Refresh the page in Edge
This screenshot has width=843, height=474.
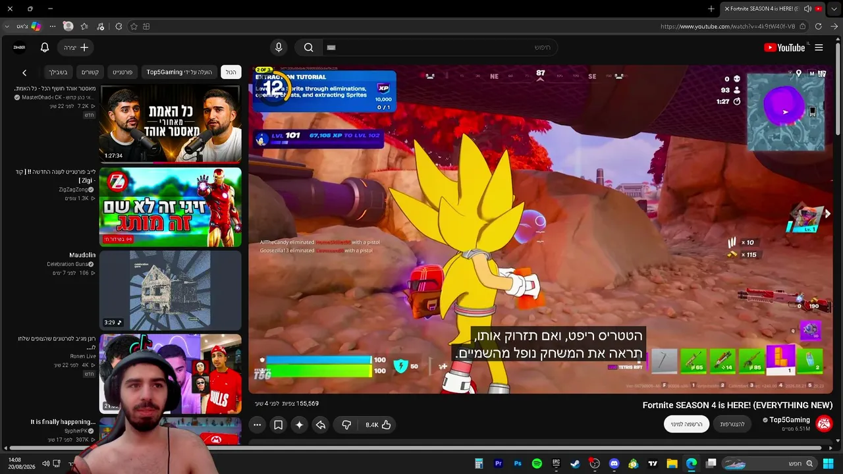pyautogui.click(x=819, y=26)
